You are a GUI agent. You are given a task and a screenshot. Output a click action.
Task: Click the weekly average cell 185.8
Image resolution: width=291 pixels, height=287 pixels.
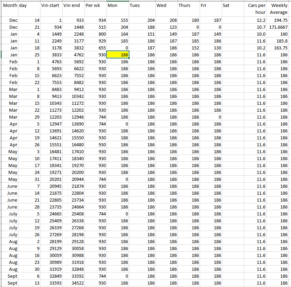pyautogui.click(x=279, y=41)
